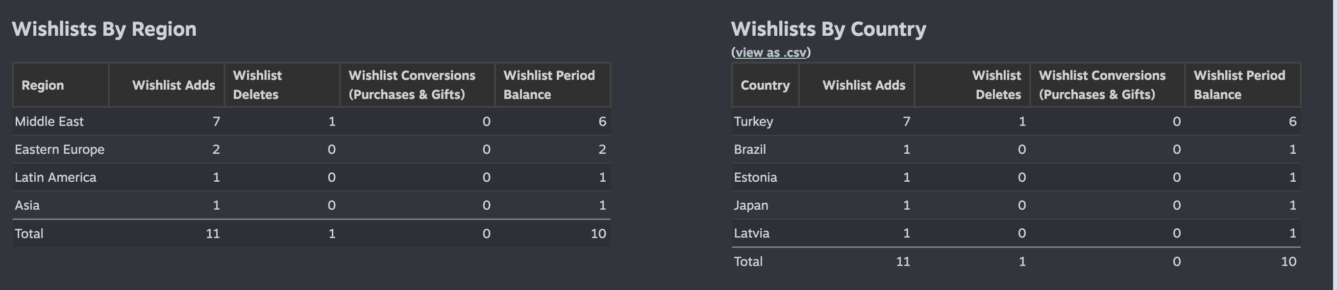
Task: Select the Eastern Europe region row
Action: [x=311, y=149]
